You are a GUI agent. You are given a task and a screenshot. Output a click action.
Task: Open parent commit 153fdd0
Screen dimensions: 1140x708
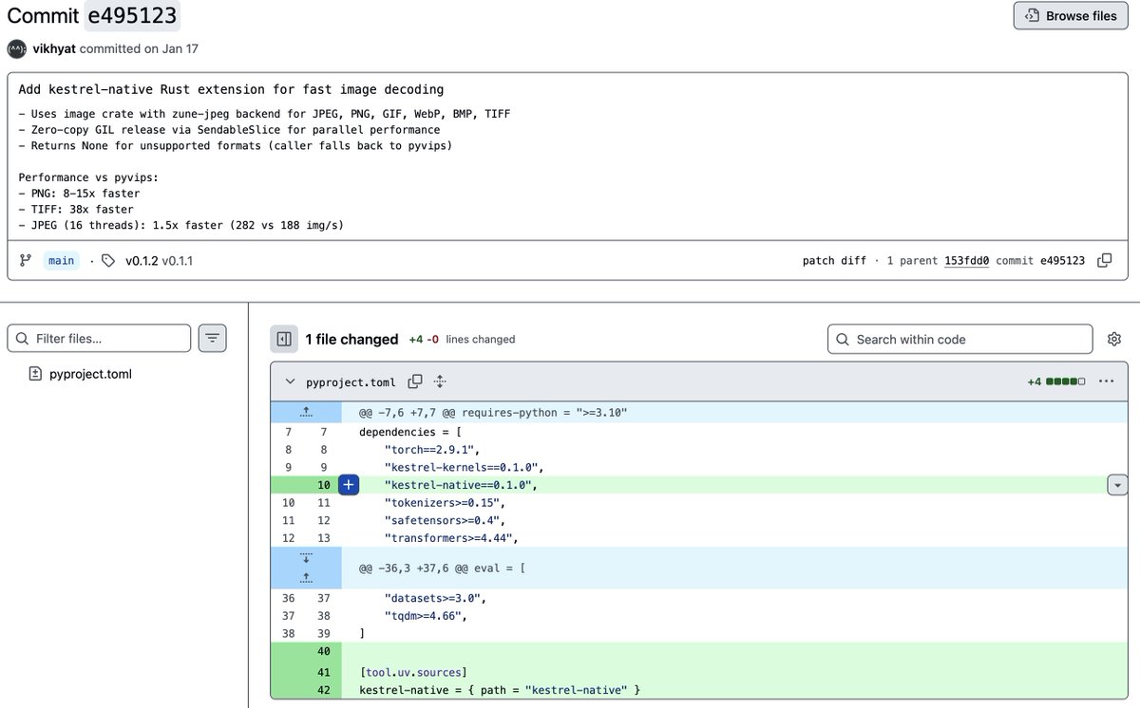pyautogui.click(x=967, y=260)
